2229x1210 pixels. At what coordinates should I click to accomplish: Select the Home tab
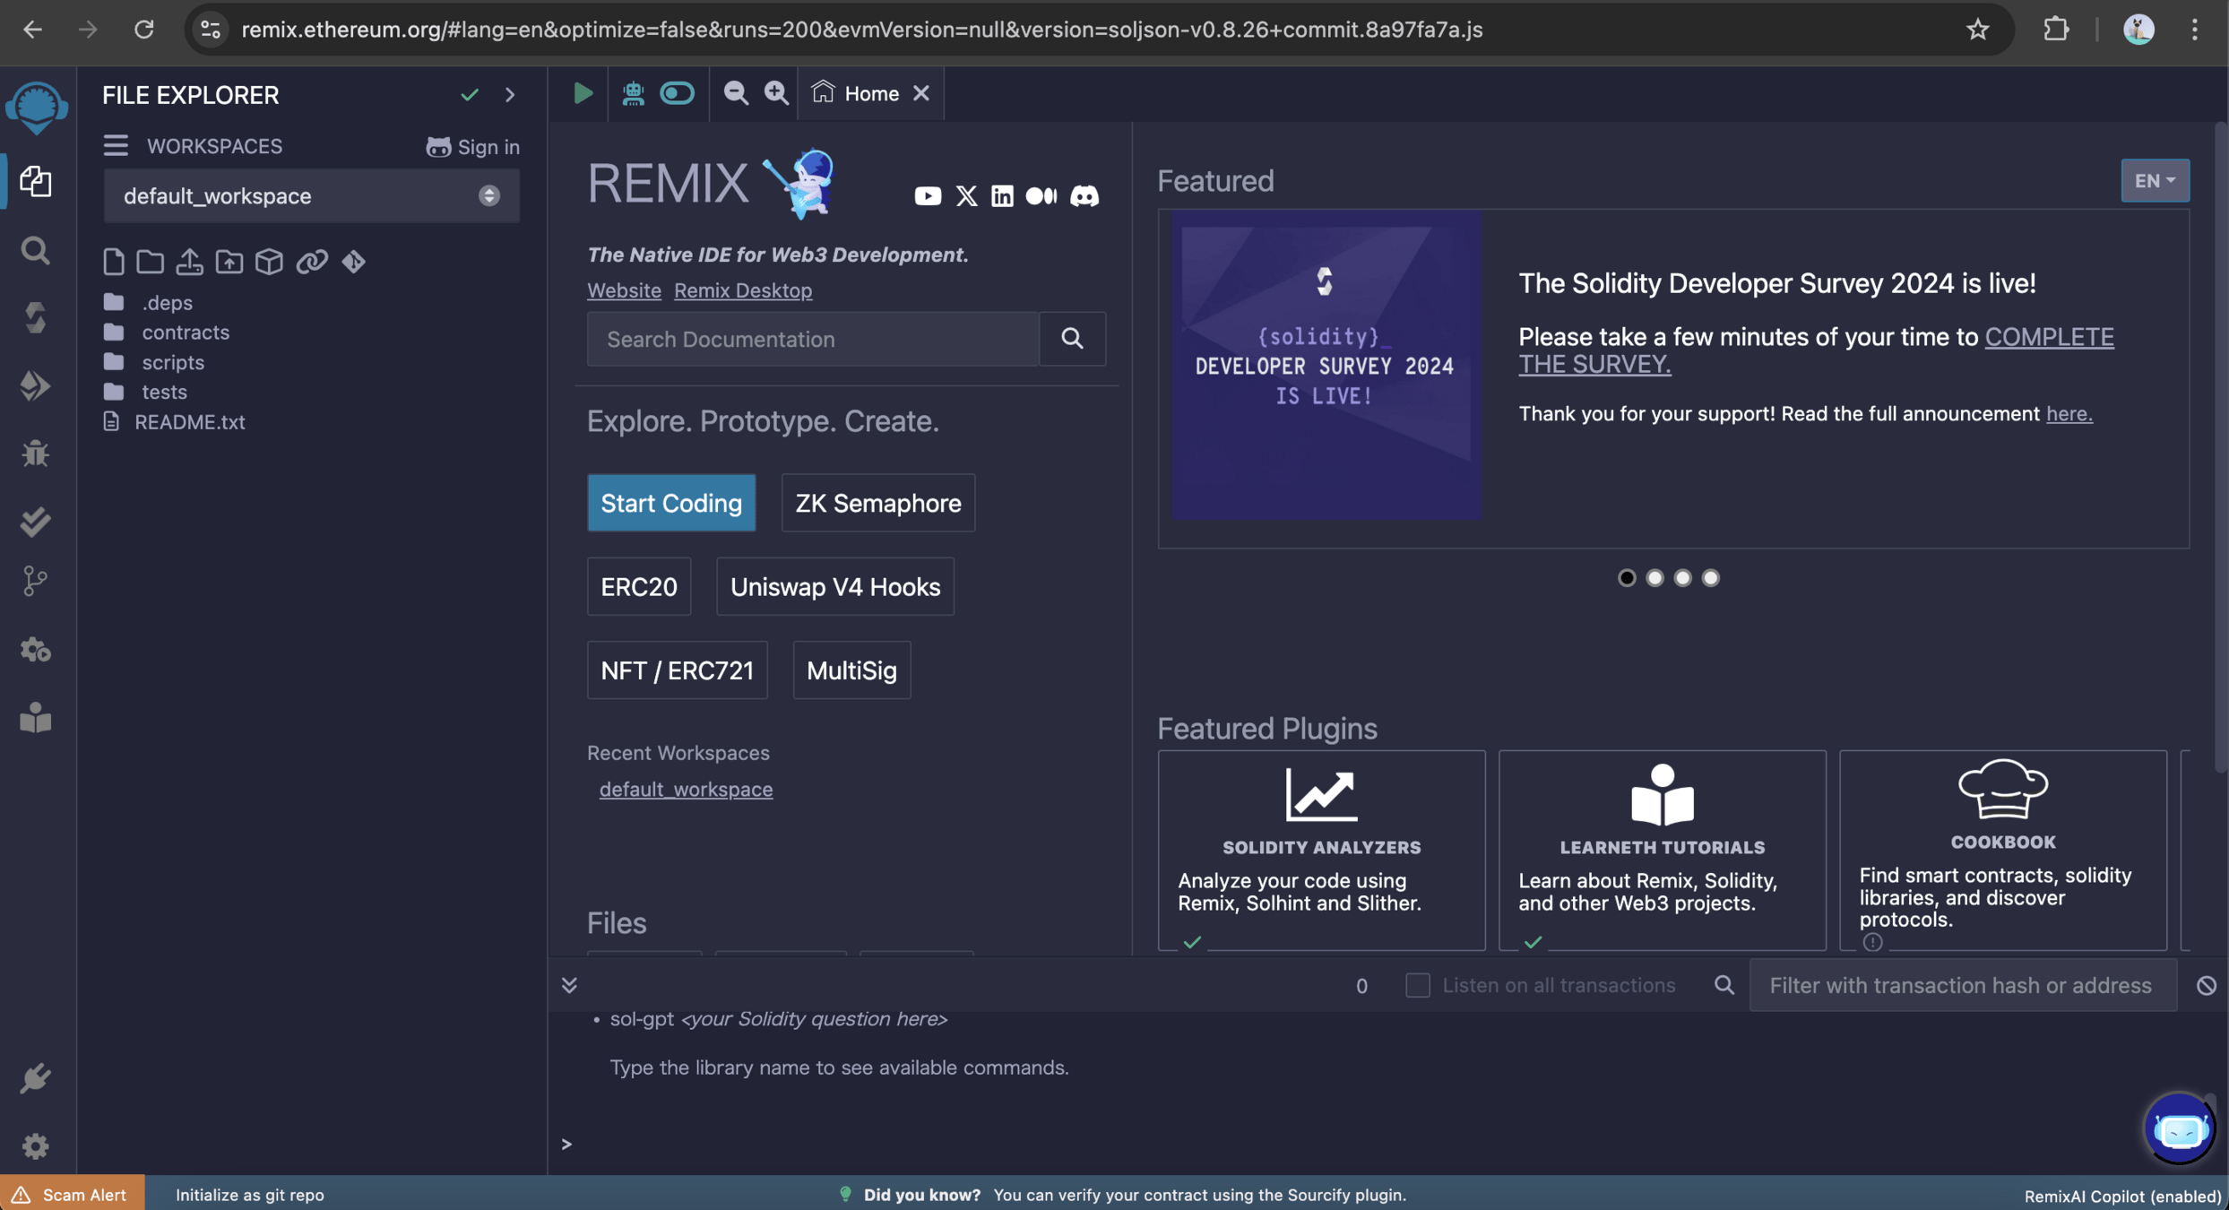pos(870,93)
